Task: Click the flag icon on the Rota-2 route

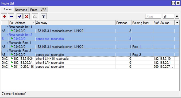Action: [12, 55]
